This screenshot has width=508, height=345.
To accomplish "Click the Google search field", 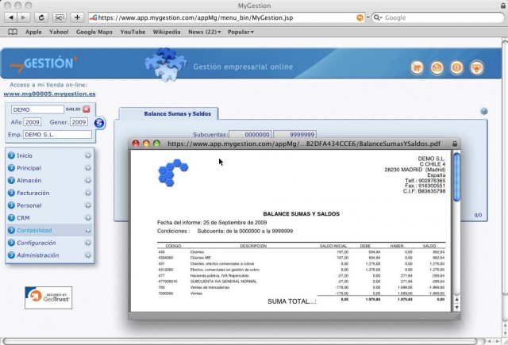I will (437, 17).
